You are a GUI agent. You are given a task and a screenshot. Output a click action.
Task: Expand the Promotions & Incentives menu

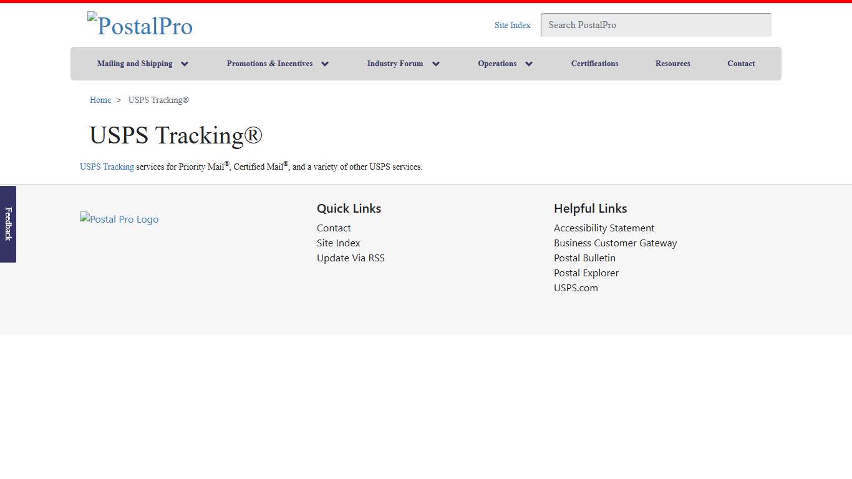click(x=325, y=64)
